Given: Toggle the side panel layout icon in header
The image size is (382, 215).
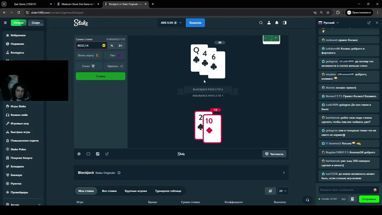Looking at the screenshot, I should pos(285,23).
